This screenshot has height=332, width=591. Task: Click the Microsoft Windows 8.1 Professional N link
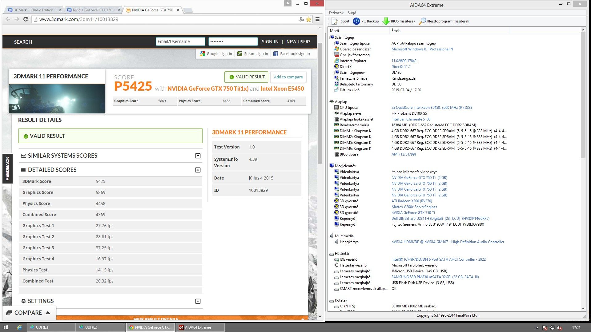click(422, 49)
